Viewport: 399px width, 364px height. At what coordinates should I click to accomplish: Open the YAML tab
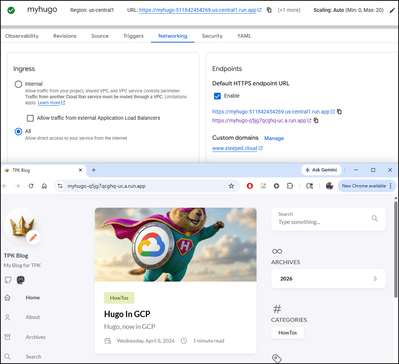(244, 36)
